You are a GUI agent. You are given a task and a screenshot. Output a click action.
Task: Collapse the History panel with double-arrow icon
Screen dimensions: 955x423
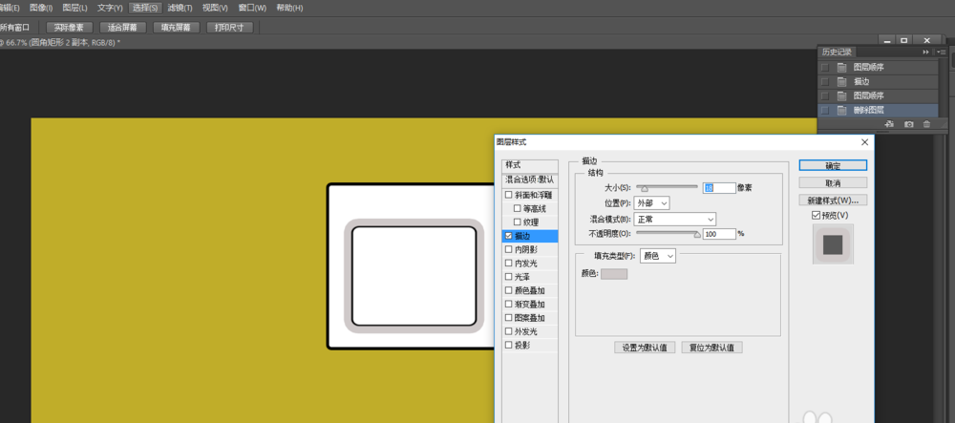924,53
